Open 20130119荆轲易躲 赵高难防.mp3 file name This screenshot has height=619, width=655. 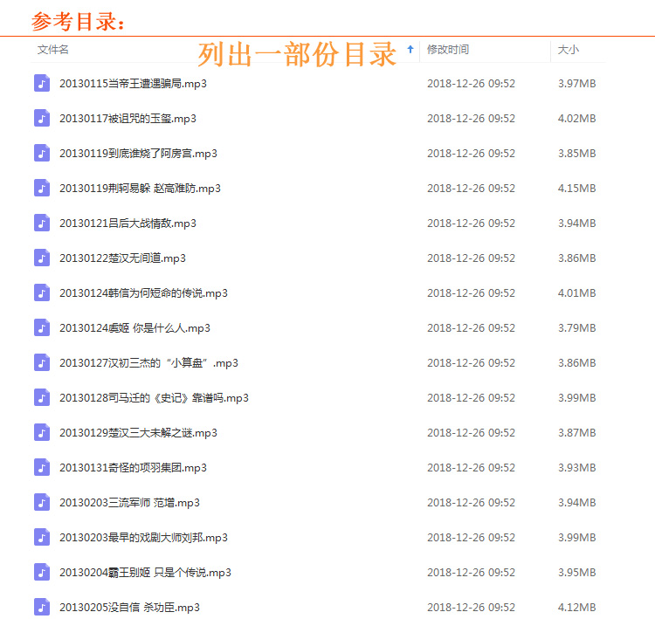[x=140, y=189]
